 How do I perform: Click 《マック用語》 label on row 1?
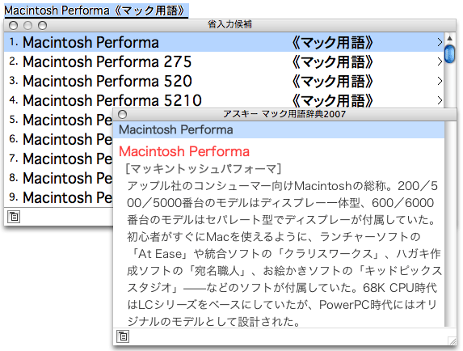[332, 43]
